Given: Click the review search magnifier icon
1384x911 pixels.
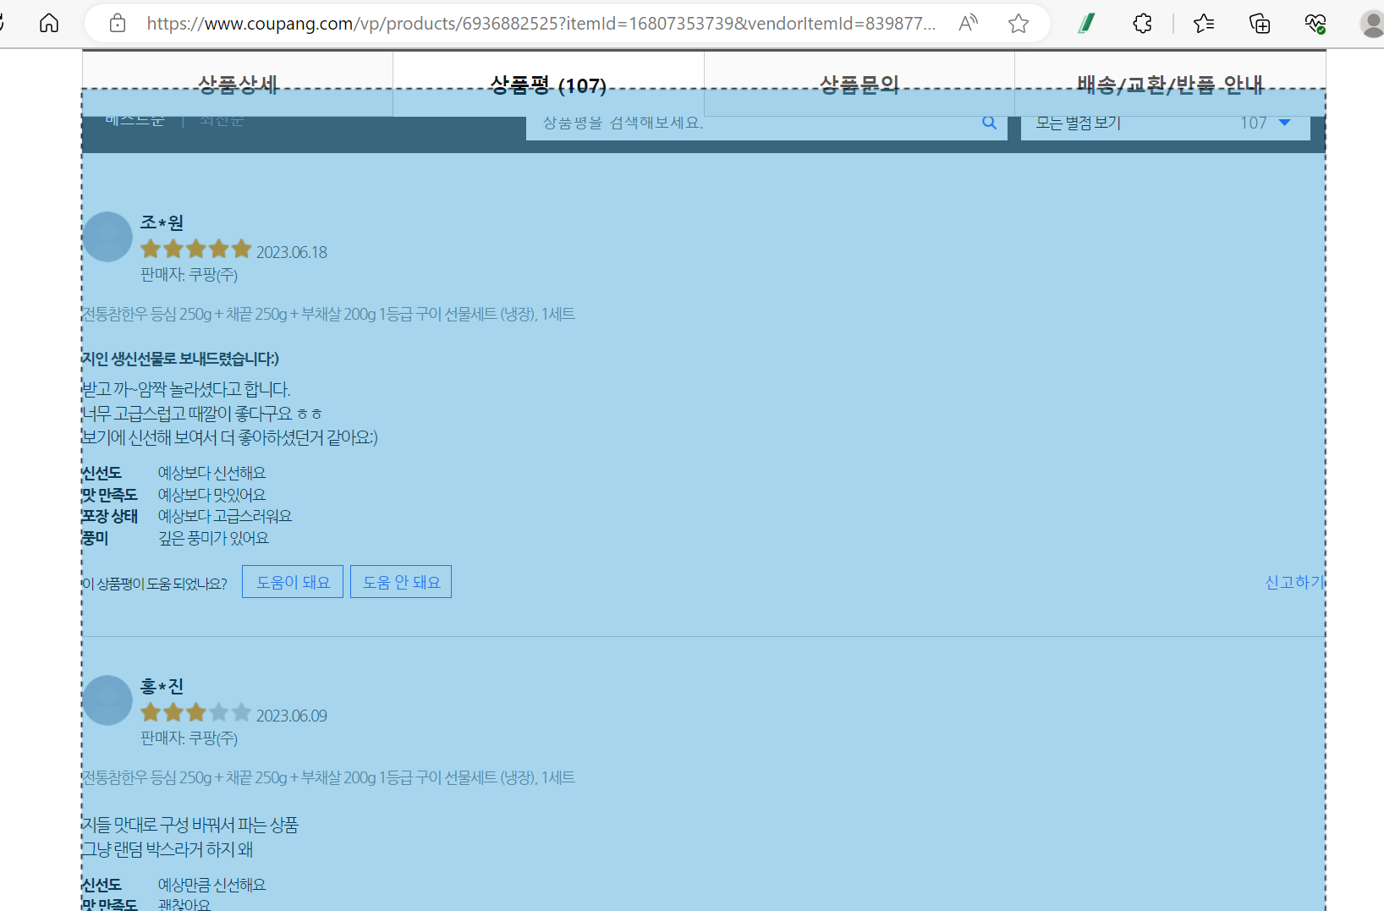Looking at the screenshot, I should tap(989, 123).
